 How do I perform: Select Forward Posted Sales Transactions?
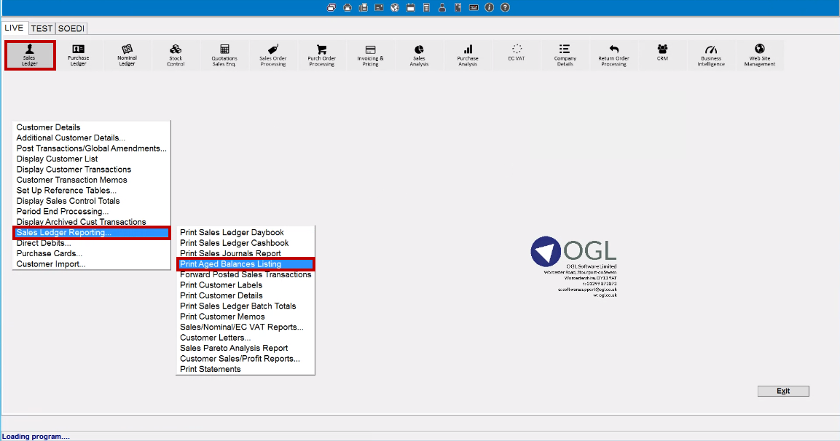pyautogui.click(x=246, y=274)
